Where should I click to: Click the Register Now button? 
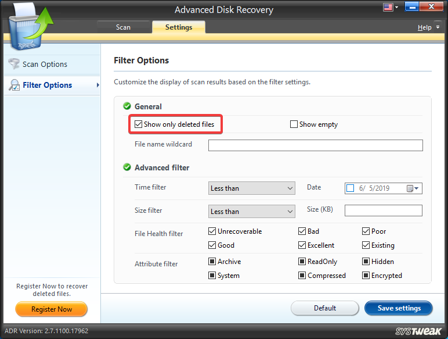point(52,309)
